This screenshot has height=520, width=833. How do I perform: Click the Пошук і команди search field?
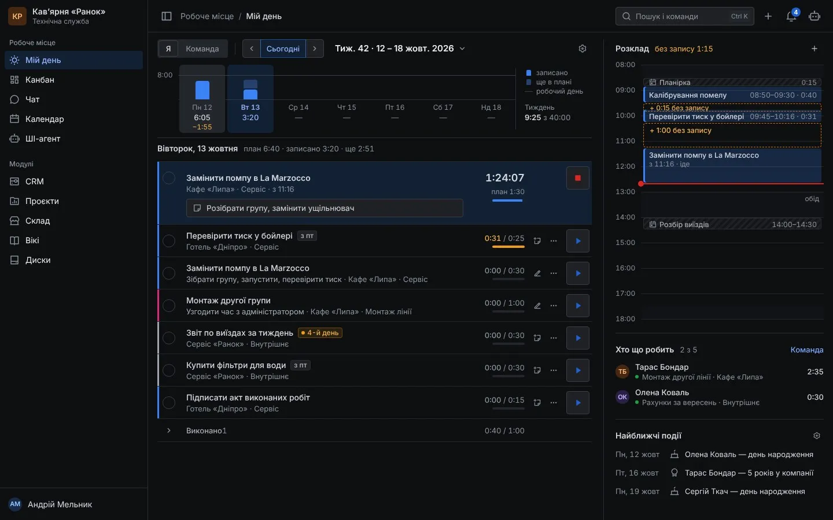(x=685, y=16)
